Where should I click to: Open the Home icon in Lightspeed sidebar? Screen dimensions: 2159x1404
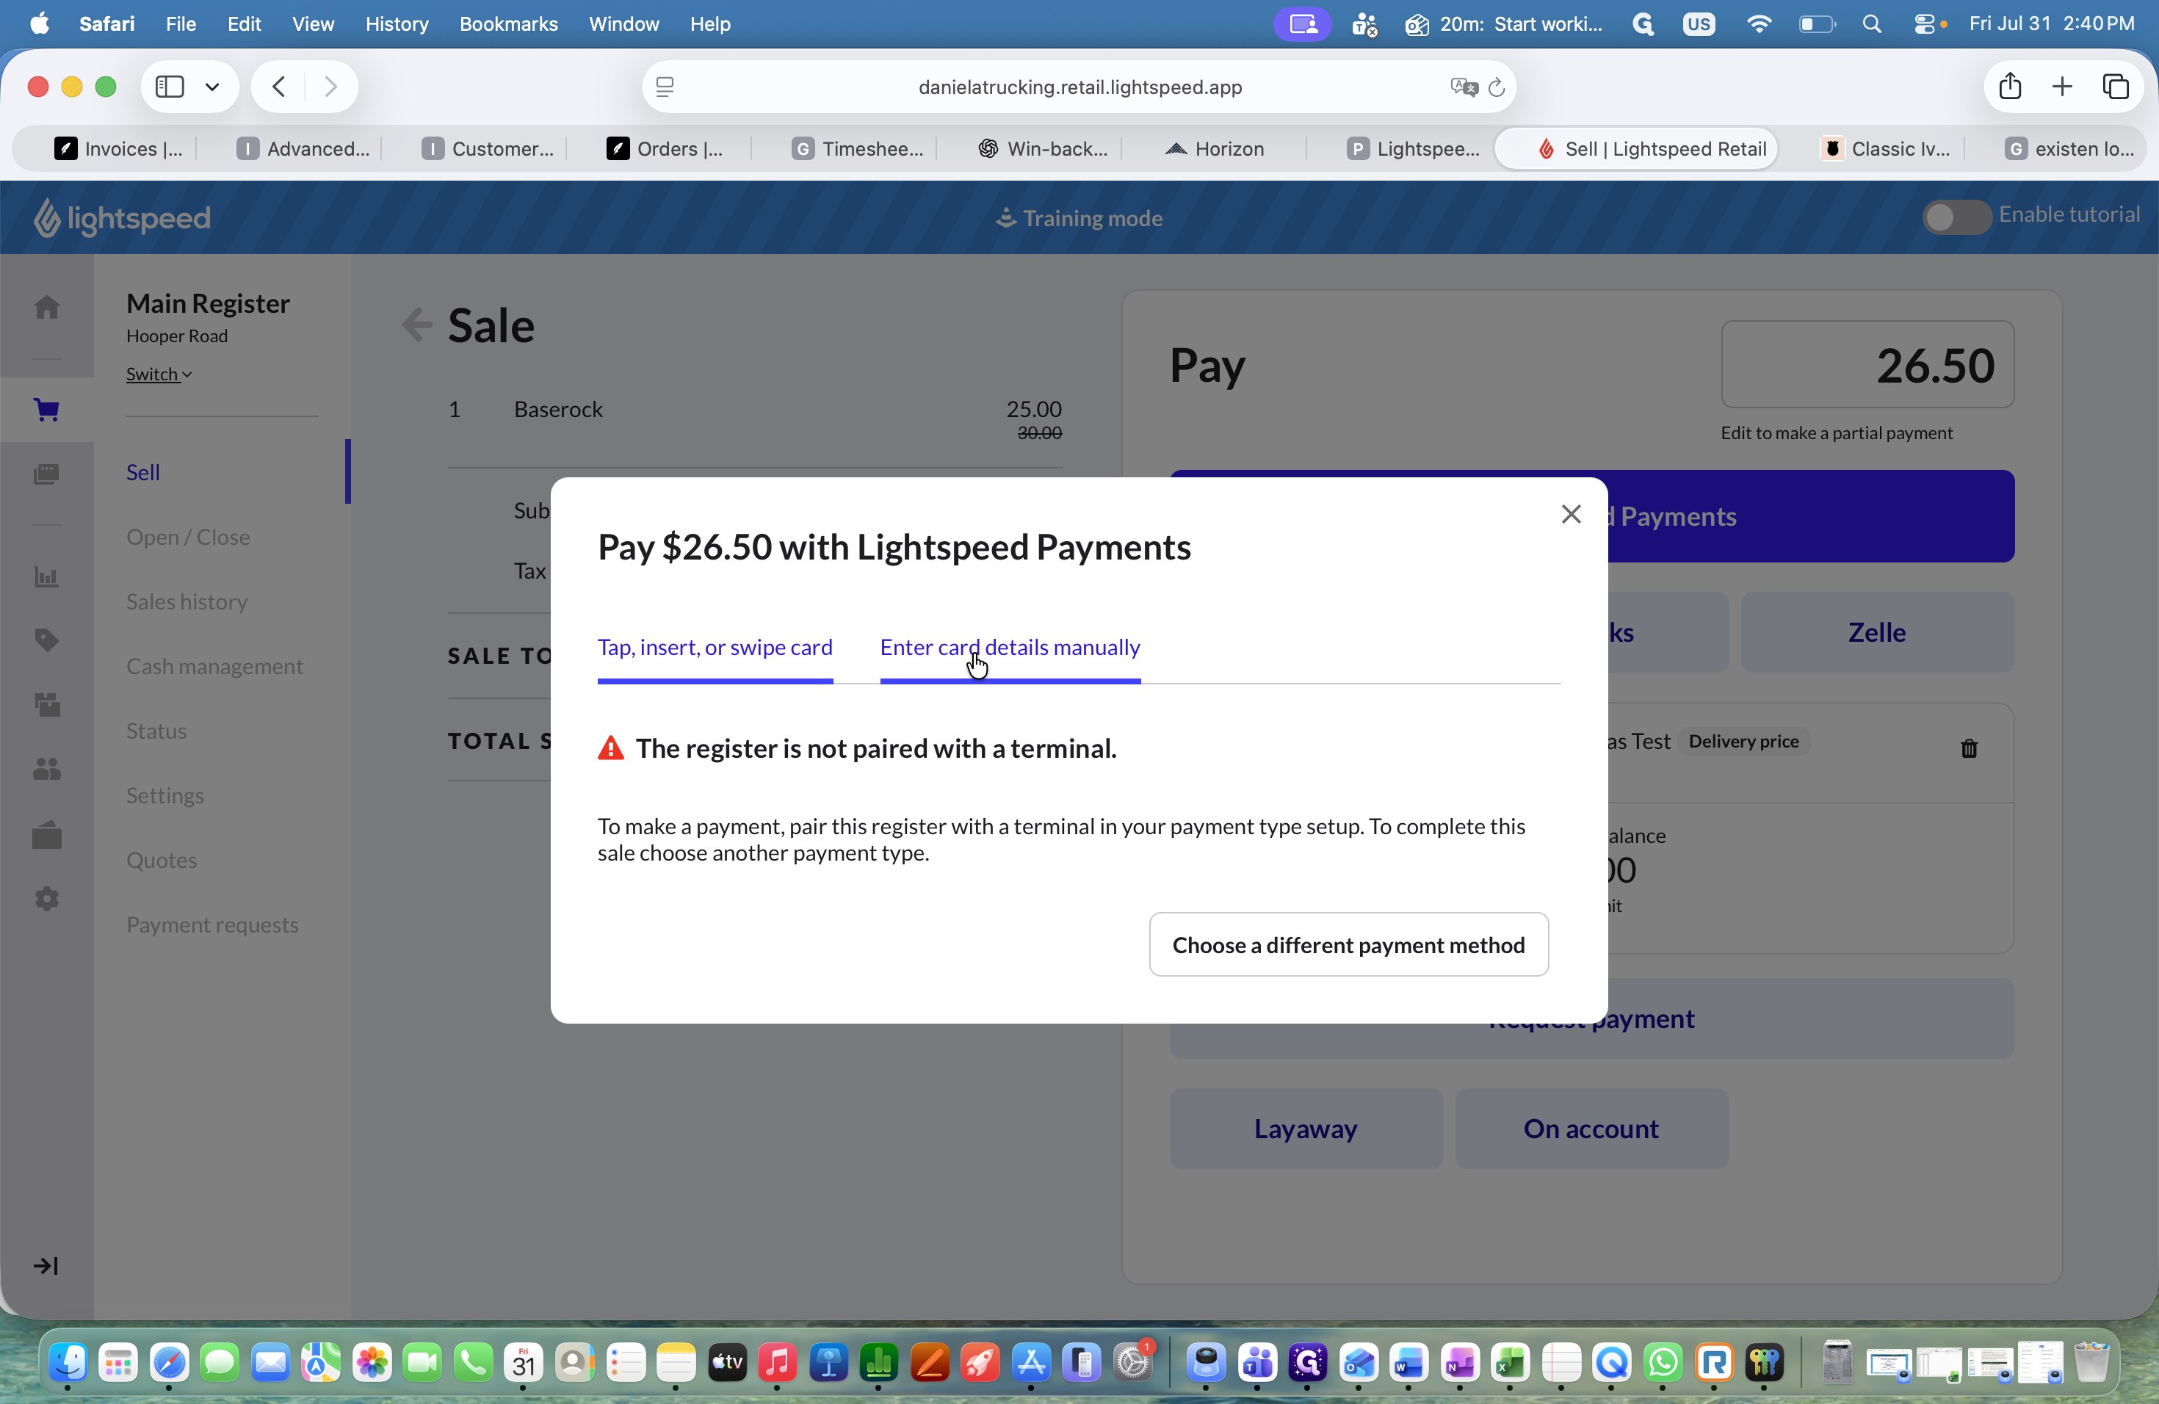click(x=46, y=308)
